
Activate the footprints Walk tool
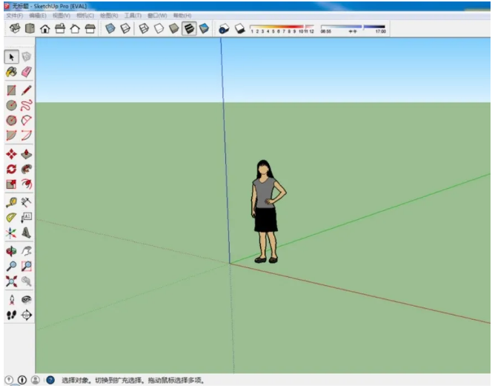(11, 315)
